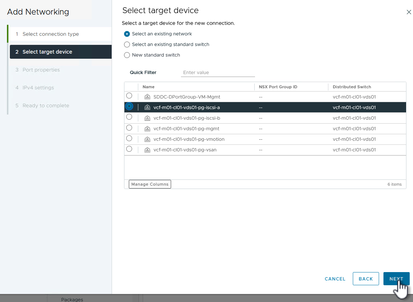Open step 2 Select target device
This screenshot has height=302, width=413.
click(47, 52)
